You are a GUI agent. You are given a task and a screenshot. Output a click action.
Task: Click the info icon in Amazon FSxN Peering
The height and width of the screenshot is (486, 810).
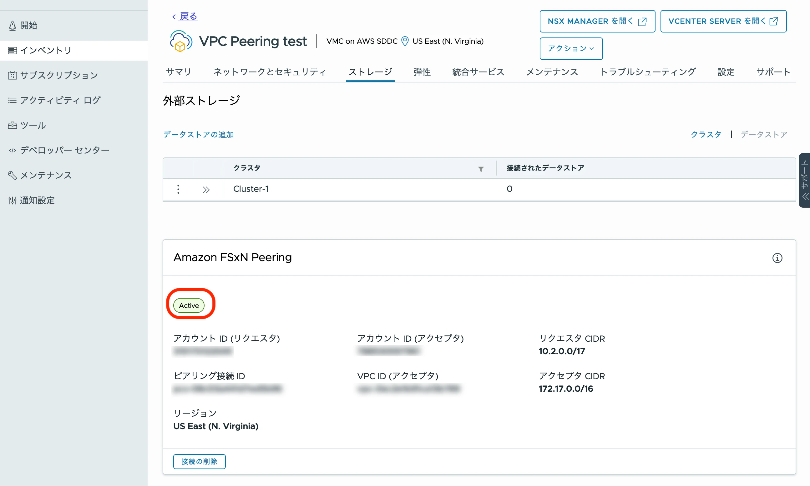777,258
